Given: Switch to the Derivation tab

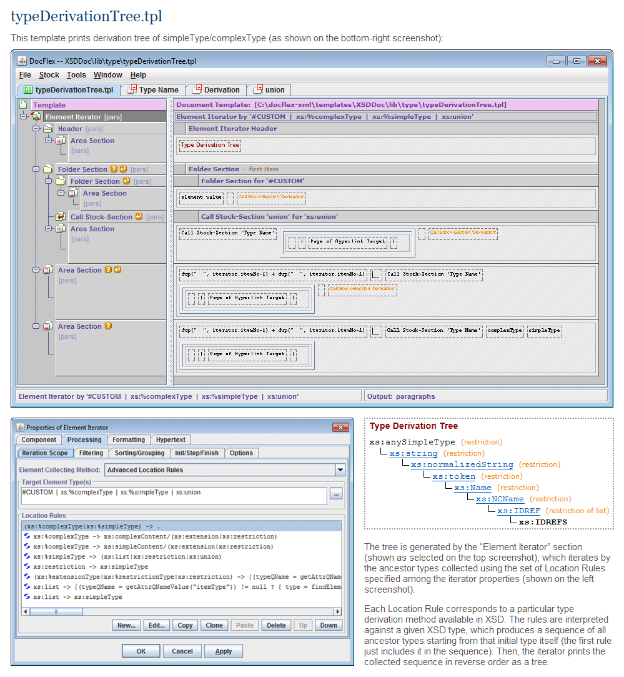Looking at the screenshot, I should 215,90.
